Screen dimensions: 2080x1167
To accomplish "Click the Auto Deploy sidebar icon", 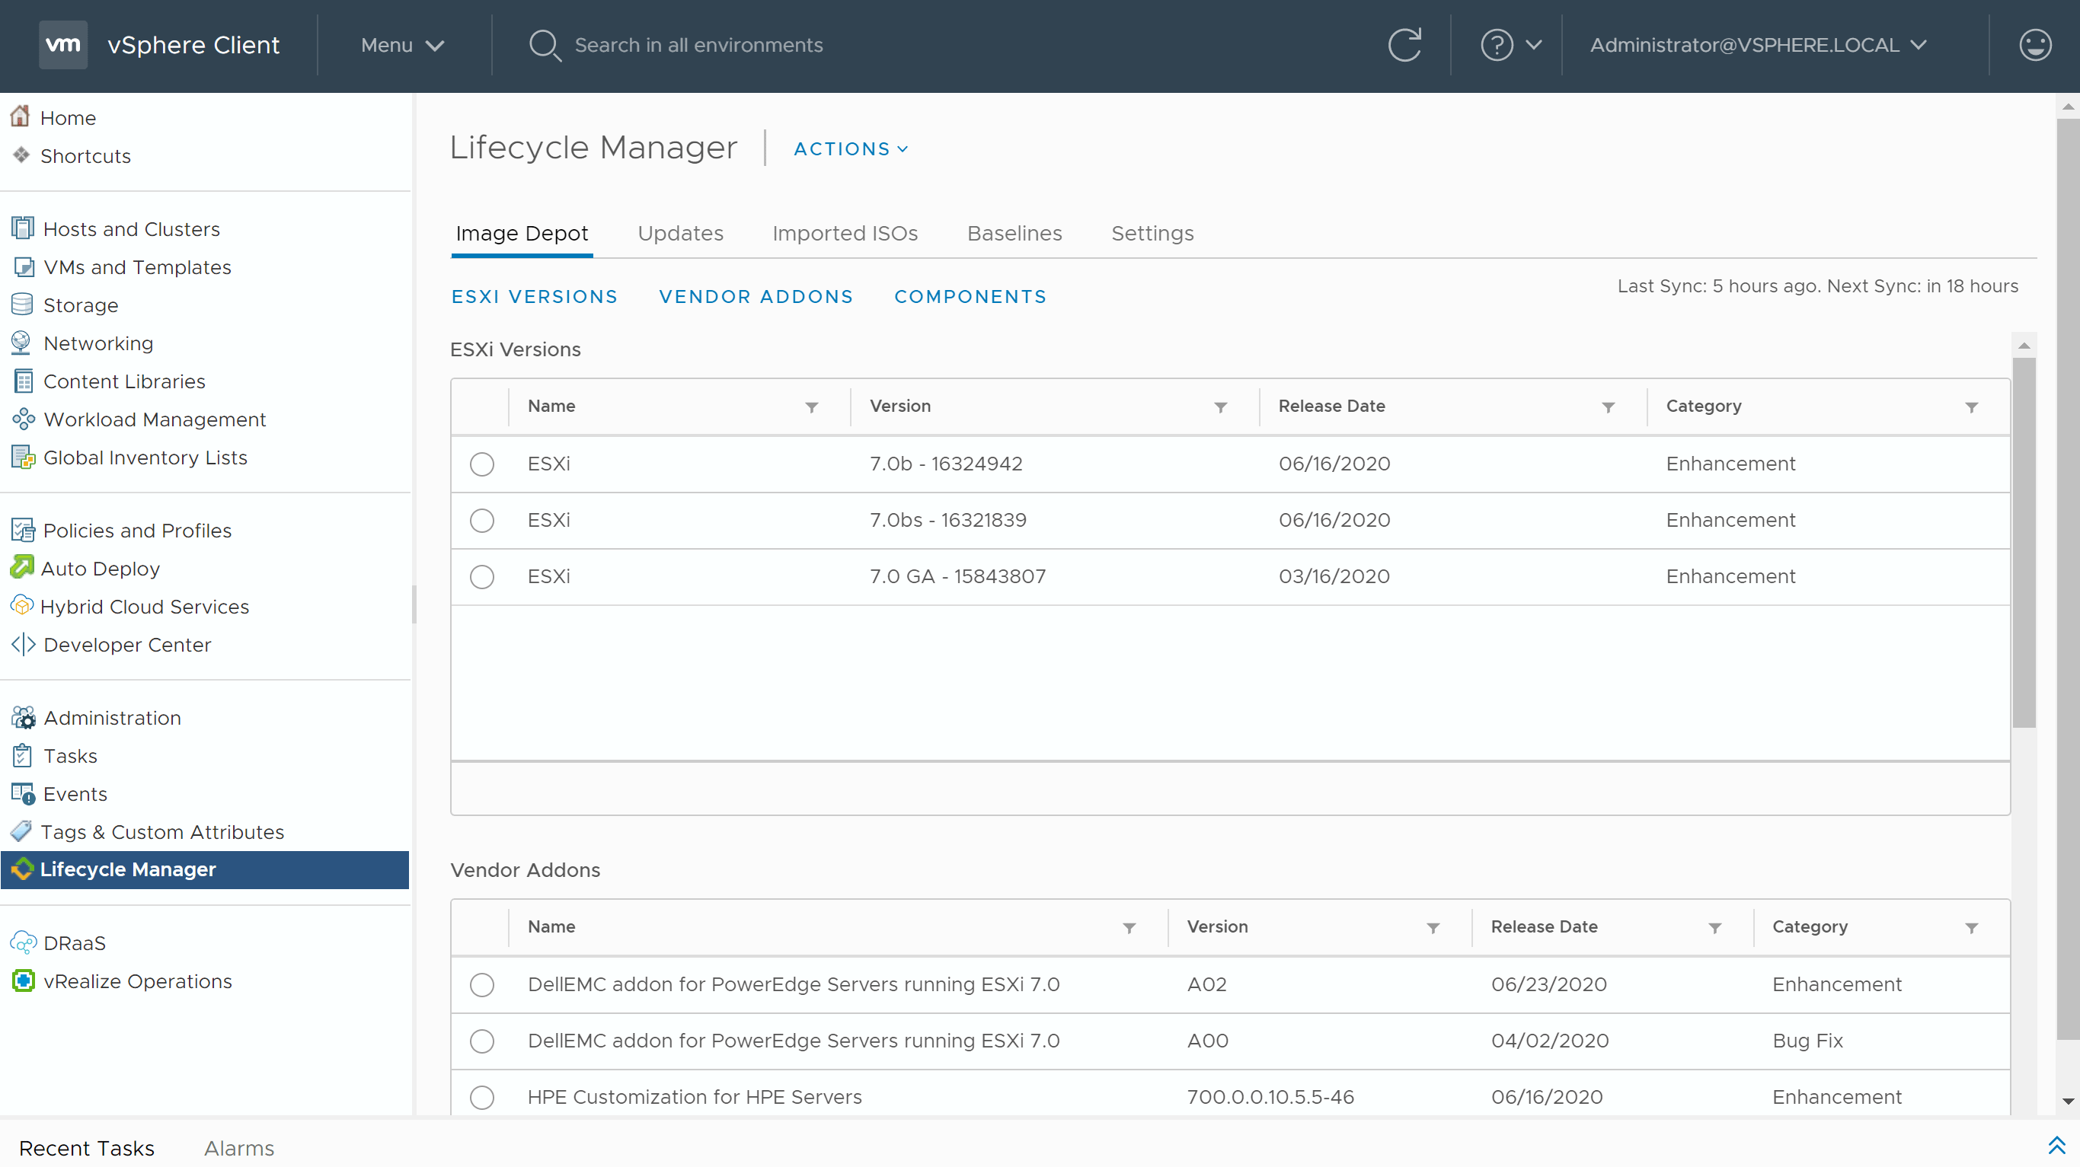I will coord(23,569).
